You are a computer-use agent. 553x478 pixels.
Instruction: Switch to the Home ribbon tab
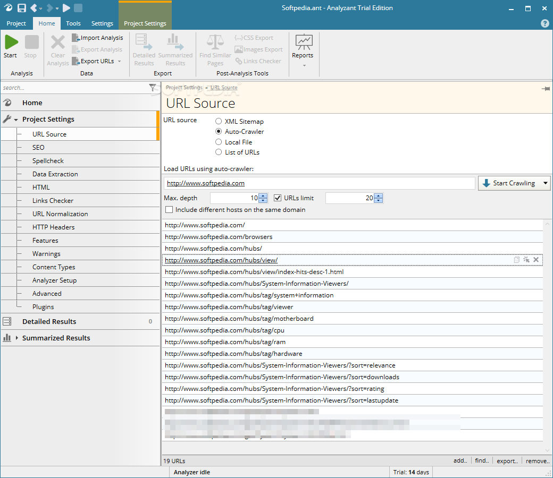click(47, 23)
